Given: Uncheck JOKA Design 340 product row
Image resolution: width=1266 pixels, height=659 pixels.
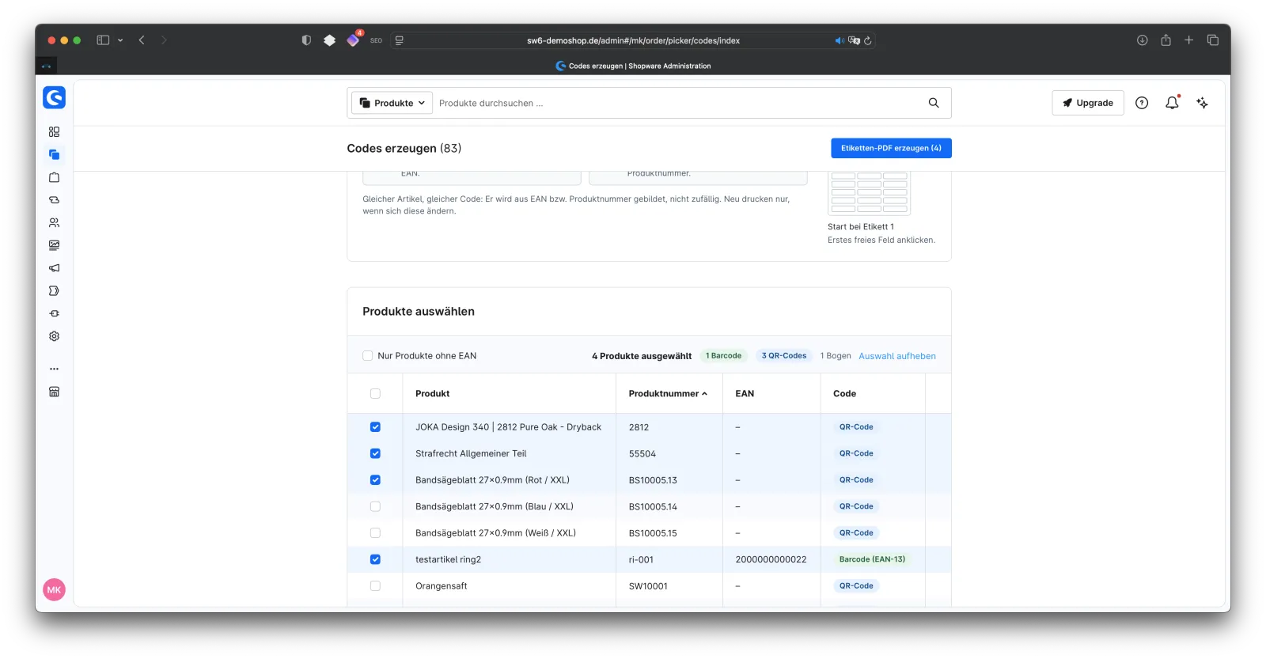Looking at the screenshot, I should point(375,427).
